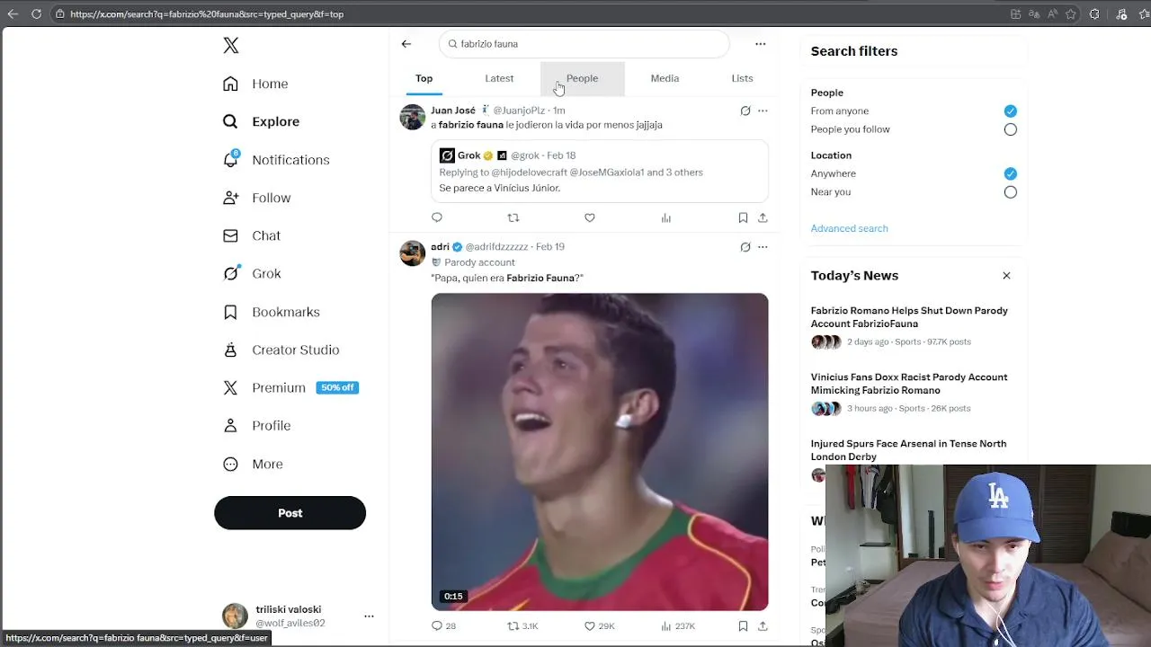Share Juan José's post

pos(763,217)
